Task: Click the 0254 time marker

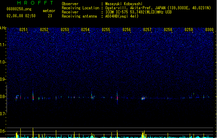Action: tap(85, 30)
